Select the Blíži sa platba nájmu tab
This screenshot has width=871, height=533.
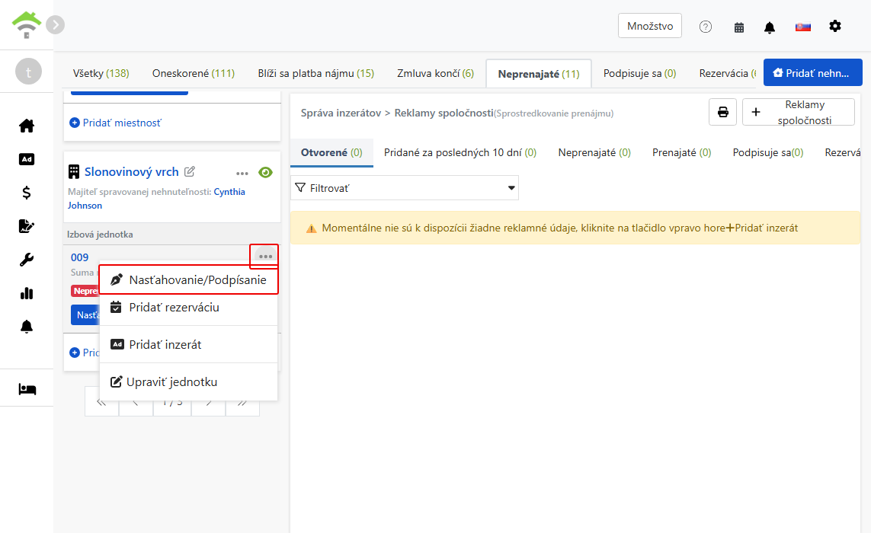click(x=315, y=73)
